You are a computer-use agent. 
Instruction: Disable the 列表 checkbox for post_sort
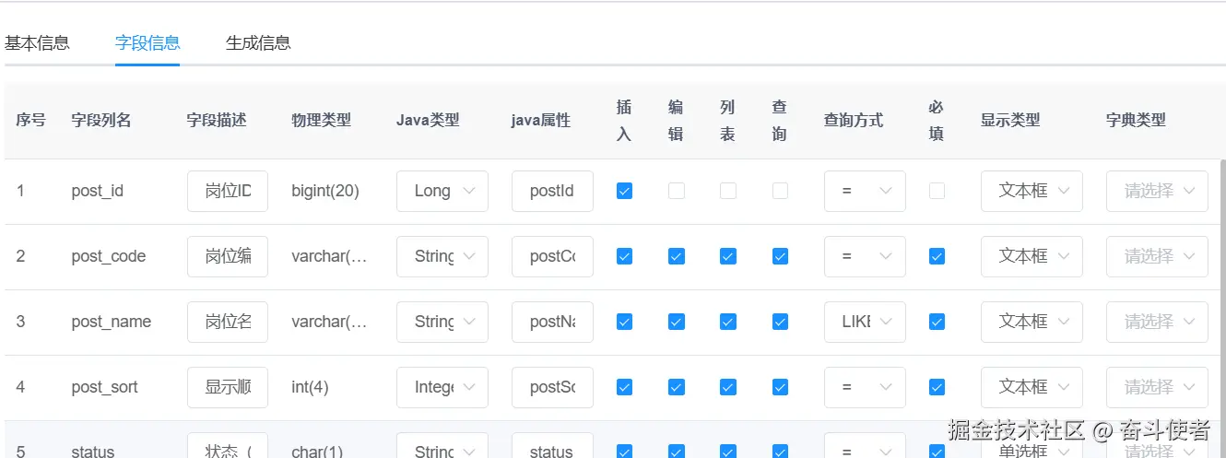pyautogui.click(x=728, y=387)
